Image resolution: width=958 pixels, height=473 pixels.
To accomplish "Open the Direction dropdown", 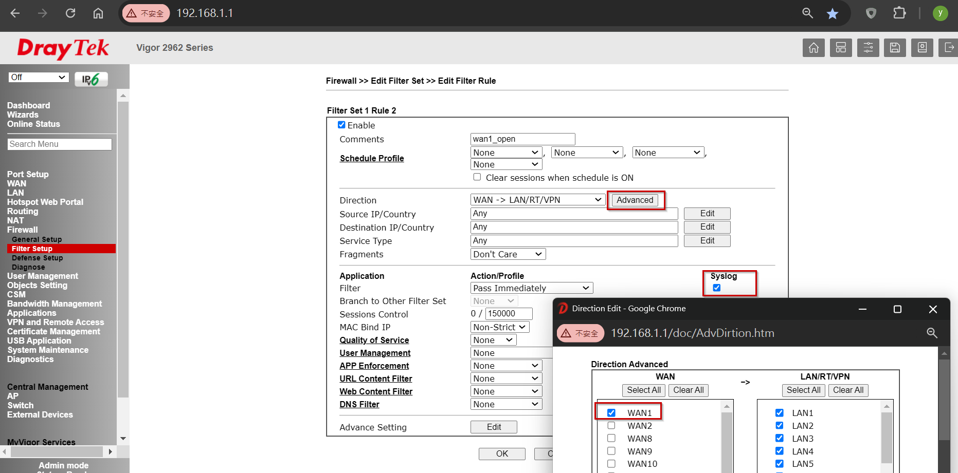I will (x=537, y=200).
